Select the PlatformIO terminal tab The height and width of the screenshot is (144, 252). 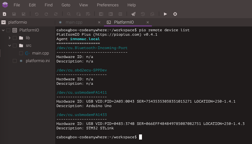coord(124,22)
